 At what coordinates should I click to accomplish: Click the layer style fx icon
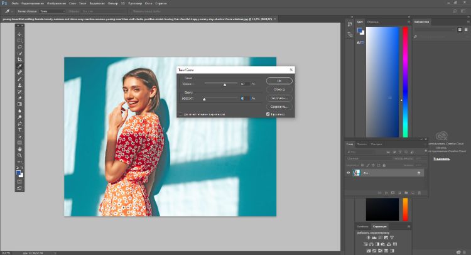coord(386,193)
